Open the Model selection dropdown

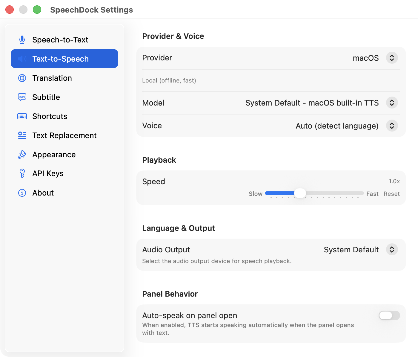(392, 103)
